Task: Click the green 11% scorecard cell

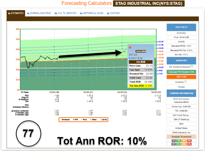Action: 178,141
